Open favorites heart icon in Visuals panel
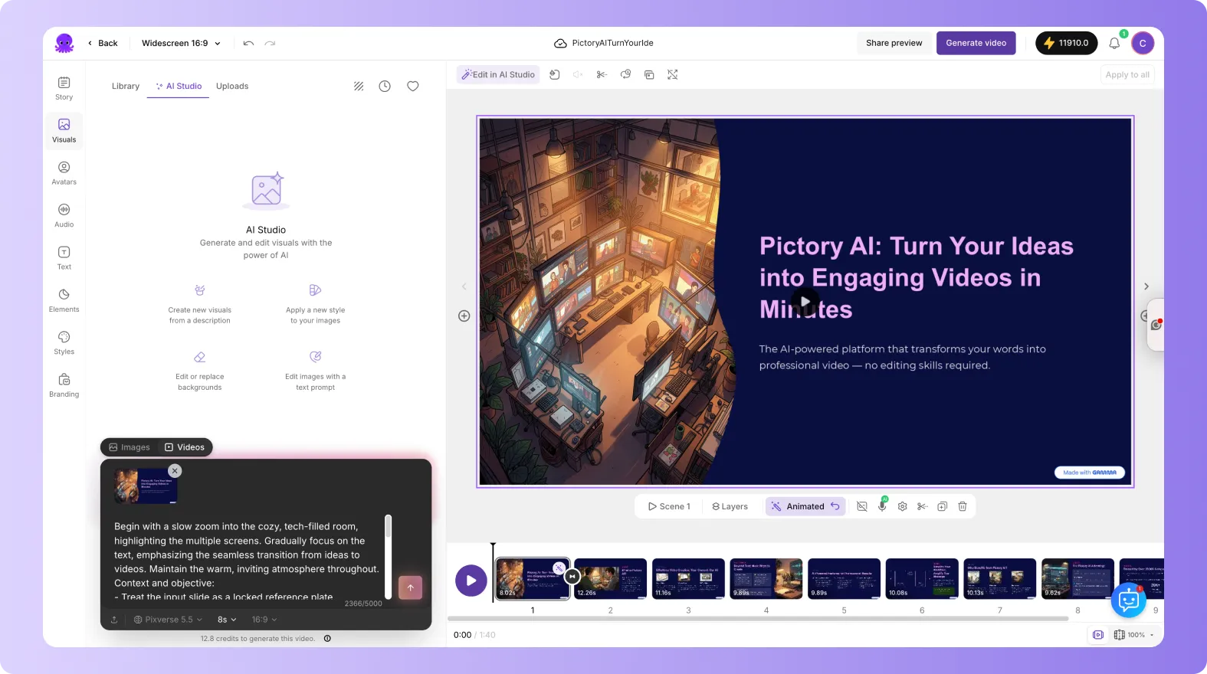1207x674 pixels. point(413,87)
